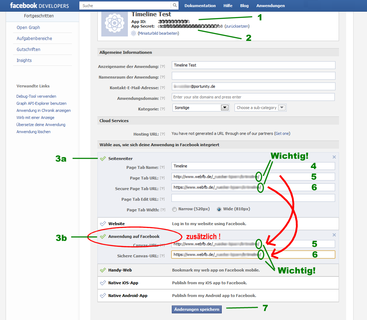Click the Timeline Test app thumbnail
This screenshot has height=320, width=367.
click(114, 23)
